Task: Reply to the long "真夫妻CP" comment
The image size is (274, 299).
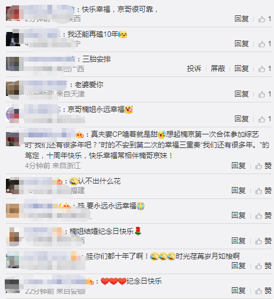Action: 238,166
